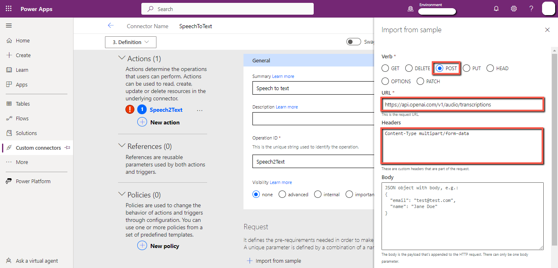This screenshot has height=268, width=558.
Task: Select 'advanced' visibility option
Action: pyautogui.click(x=282, y=194)
